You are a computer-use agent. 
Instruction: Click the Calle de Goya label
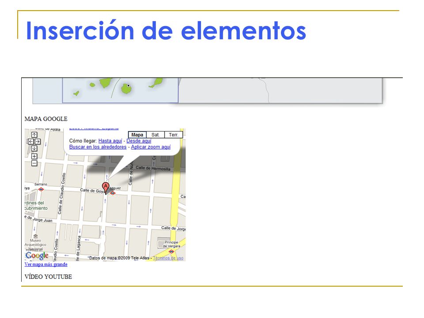(93, 191)
